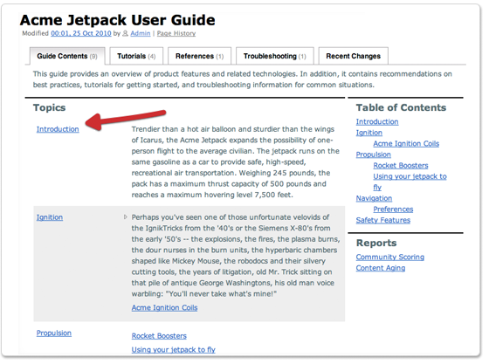This screenshot has width=489, height=364.
Task: Click the Ignition text starting 'Perhaps you've seen'
Action: click(x=236, y=256)
